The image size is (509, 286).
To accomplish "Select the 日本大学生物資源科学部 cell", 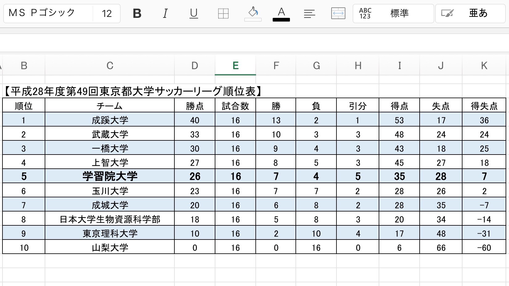I will 110,219.
